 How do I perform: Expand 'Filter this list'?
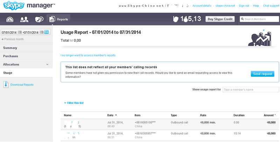point(74,103)
